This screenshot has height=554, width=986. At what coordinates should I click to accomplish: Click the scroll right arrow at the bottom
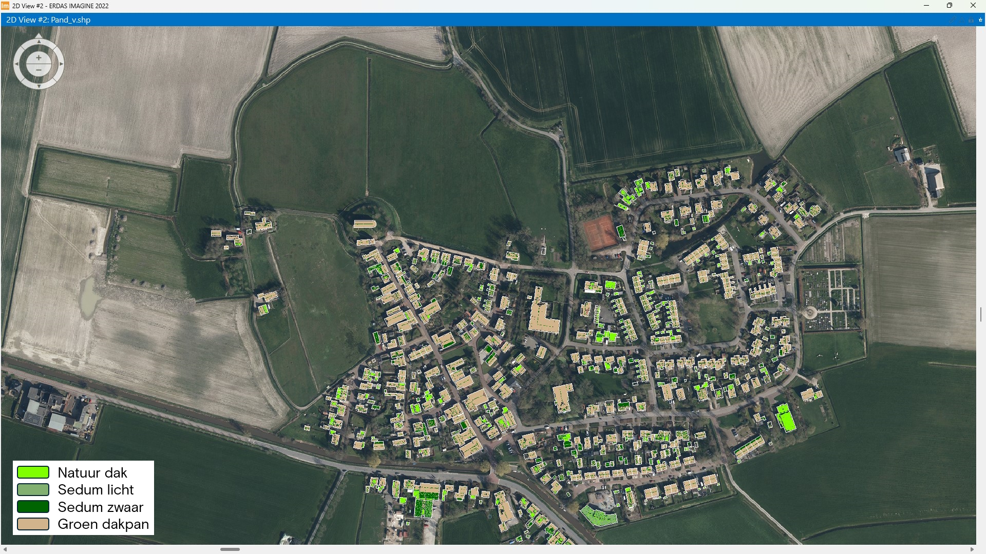[x=972, y=549]
